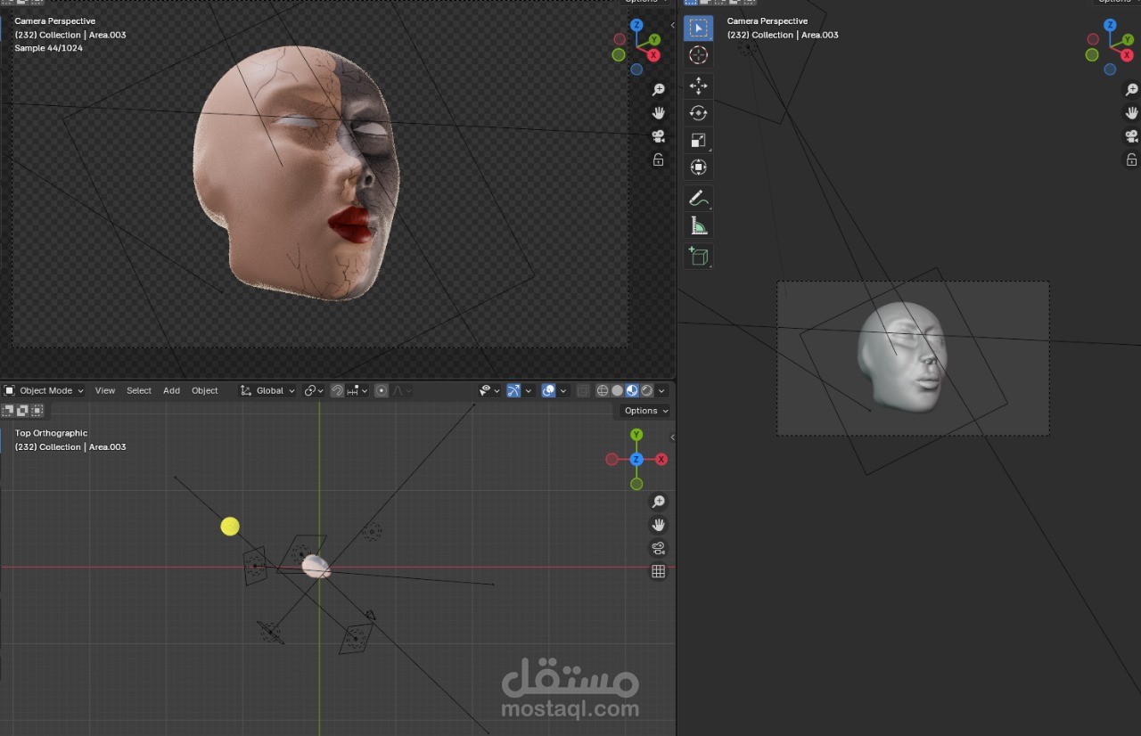Viewport: 1141px width, 736px height.
Task: Select the combined Transform tool
Action: (698, 167)
